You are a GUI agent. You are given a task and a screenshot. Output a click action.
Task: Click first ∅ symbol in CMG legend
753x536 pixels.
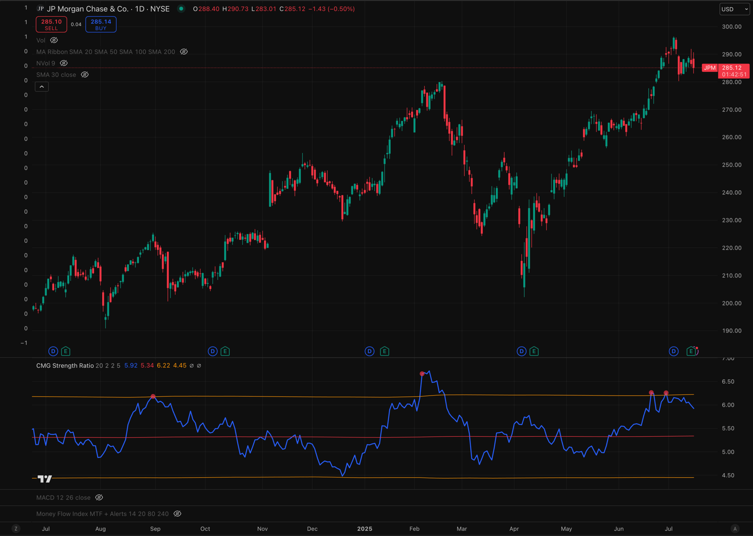point(191,366)
